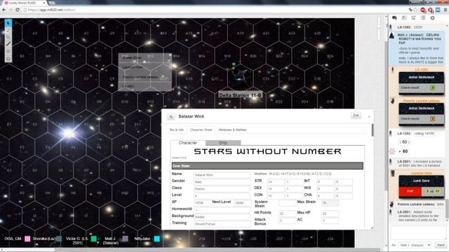
Task: Click the avatar beside Matt J. chat message
Action: pyautogui.click(x=392, y=36)
